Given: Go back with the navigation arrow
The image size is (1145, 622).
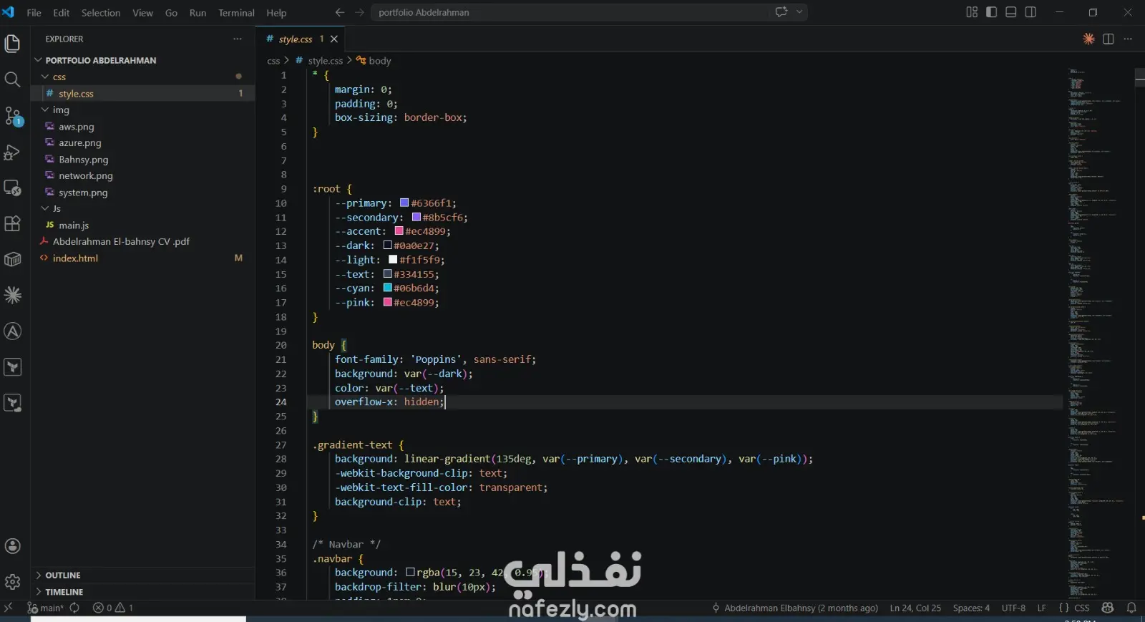Looking at the screenshot, I should [x=340, y=12].
